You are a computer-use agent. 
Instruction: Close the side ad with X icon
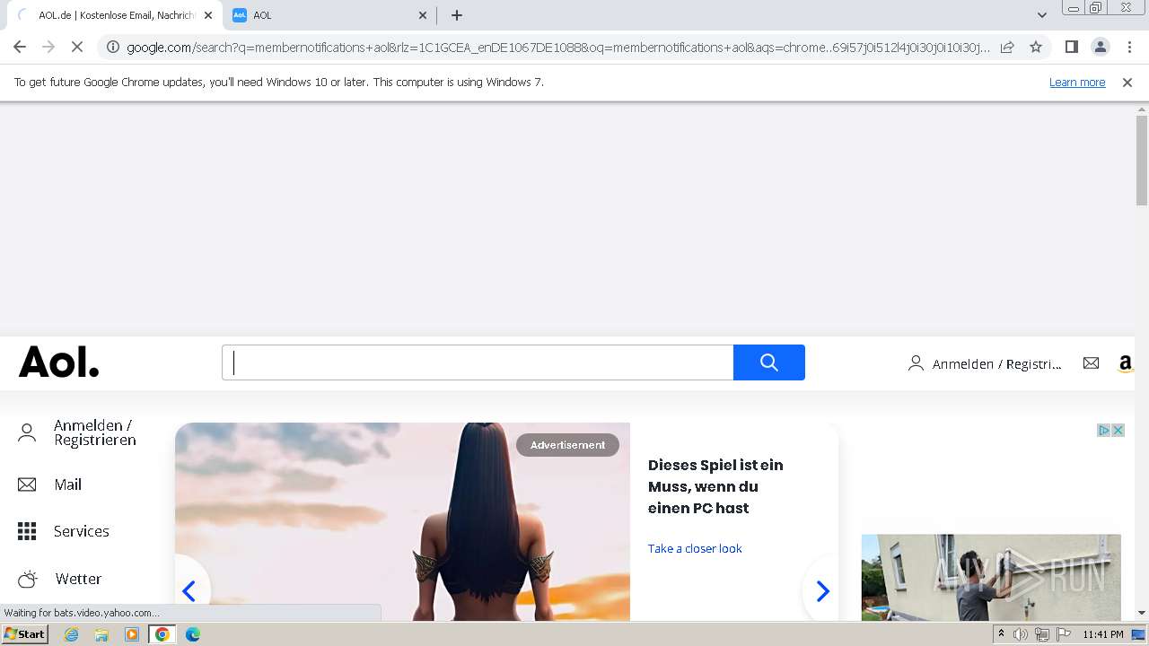coord(1118,431)
